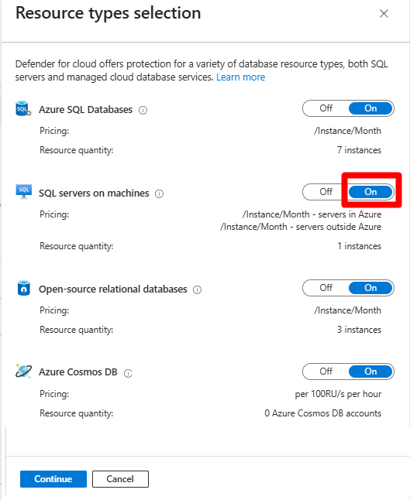Set SQL servers on machines to On
410x500 pixels.
(x=370, y=192)
